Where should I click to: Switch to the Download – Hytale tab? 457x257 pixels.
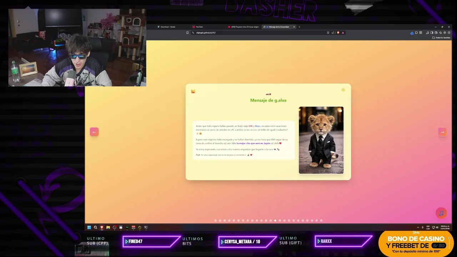(168, 27)
